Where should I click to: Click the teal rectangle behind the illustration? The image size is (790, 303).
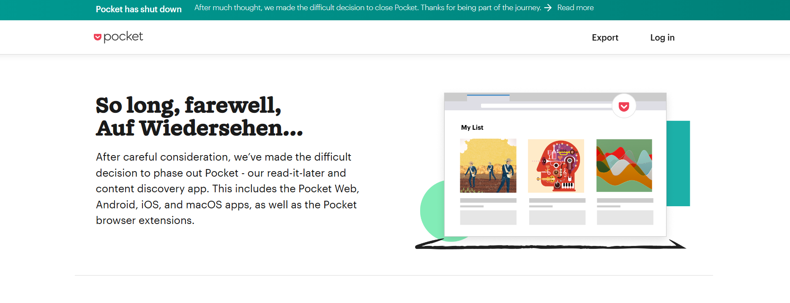click(x=678, y=164)
